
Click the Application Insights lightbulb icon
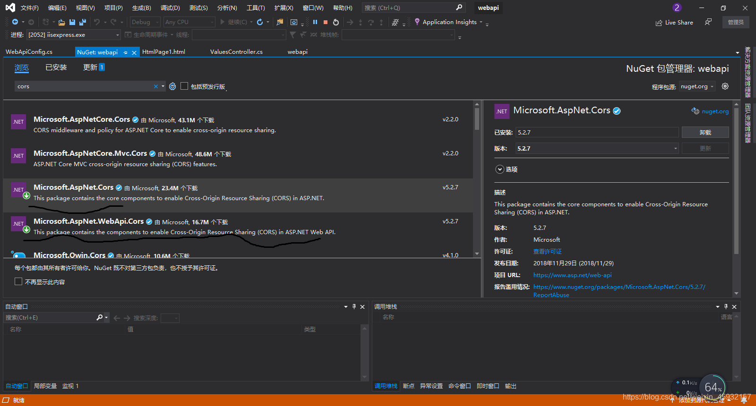(x=417, y=22)
